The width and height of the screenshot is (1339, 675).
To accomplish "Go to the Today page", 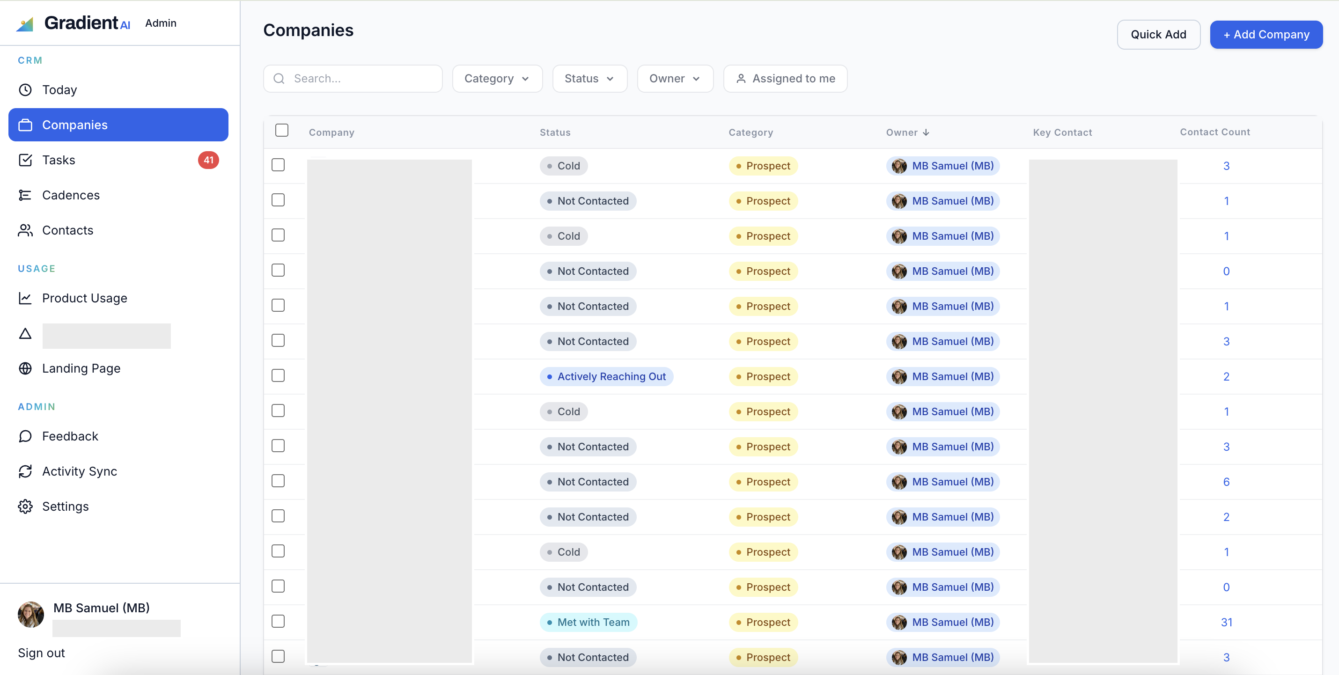I will 118,90.
